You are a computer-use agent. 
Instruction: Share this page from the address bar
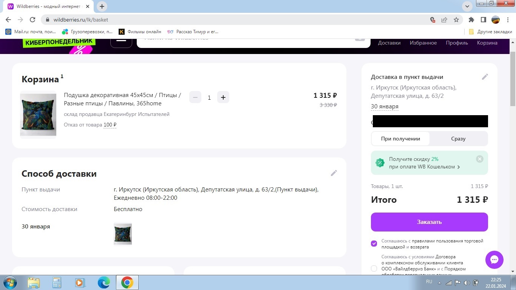coord(445,20)
